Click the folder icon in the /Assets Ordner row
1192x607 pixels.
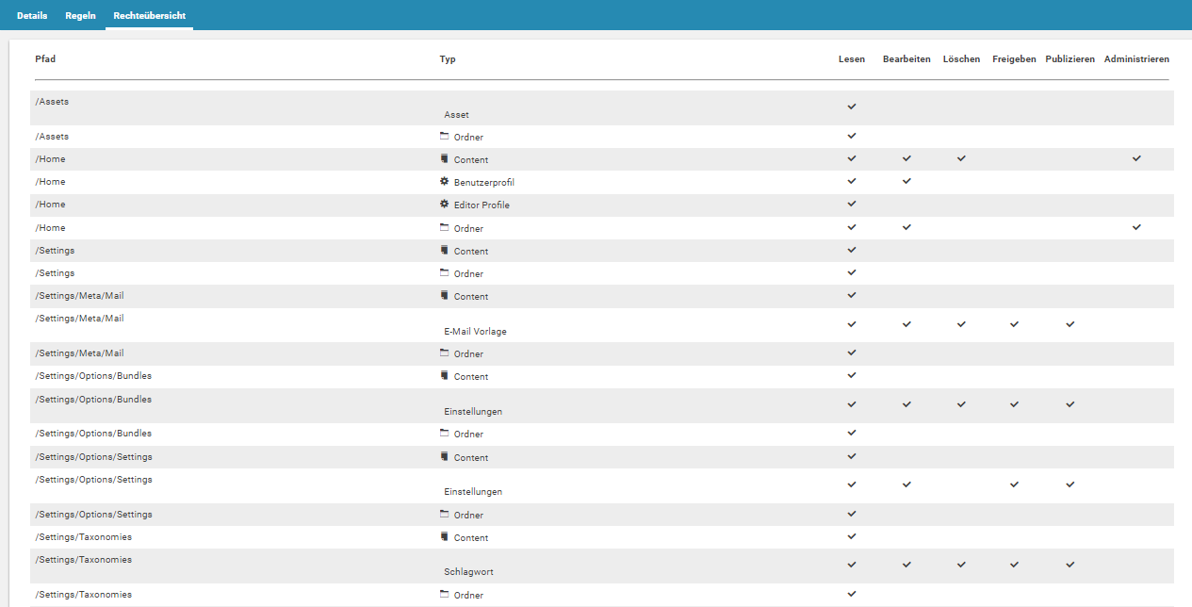444,137
